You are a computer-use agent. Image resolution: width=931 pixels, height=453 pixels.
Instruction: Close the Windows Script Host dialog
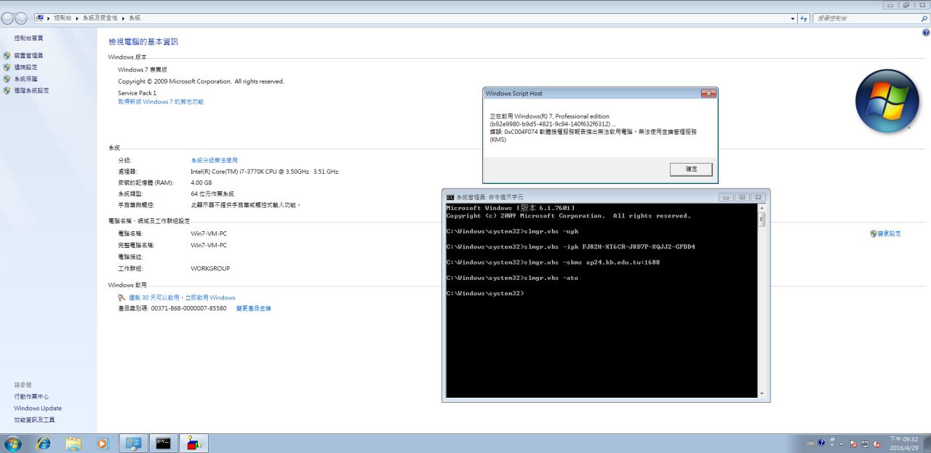click(708, 93)
